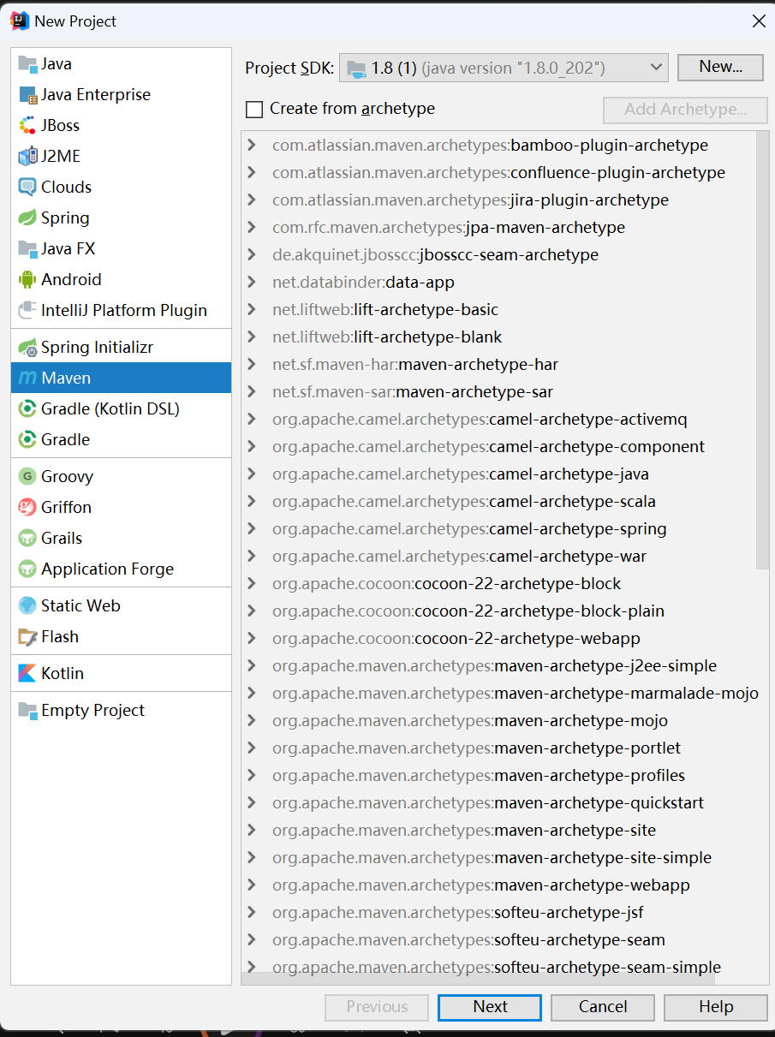Select the Static Web globe icon

(27, 606)
